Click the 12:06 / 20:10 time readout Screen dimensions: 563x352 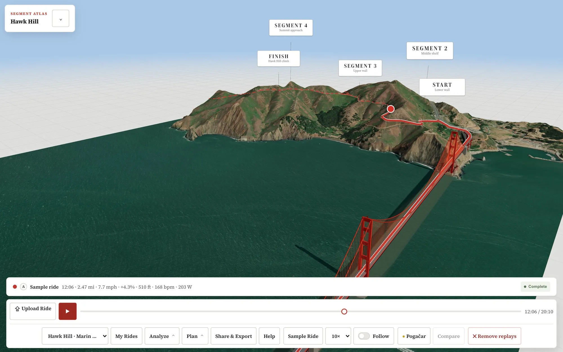pyautogui.click(x=539, y=311)
